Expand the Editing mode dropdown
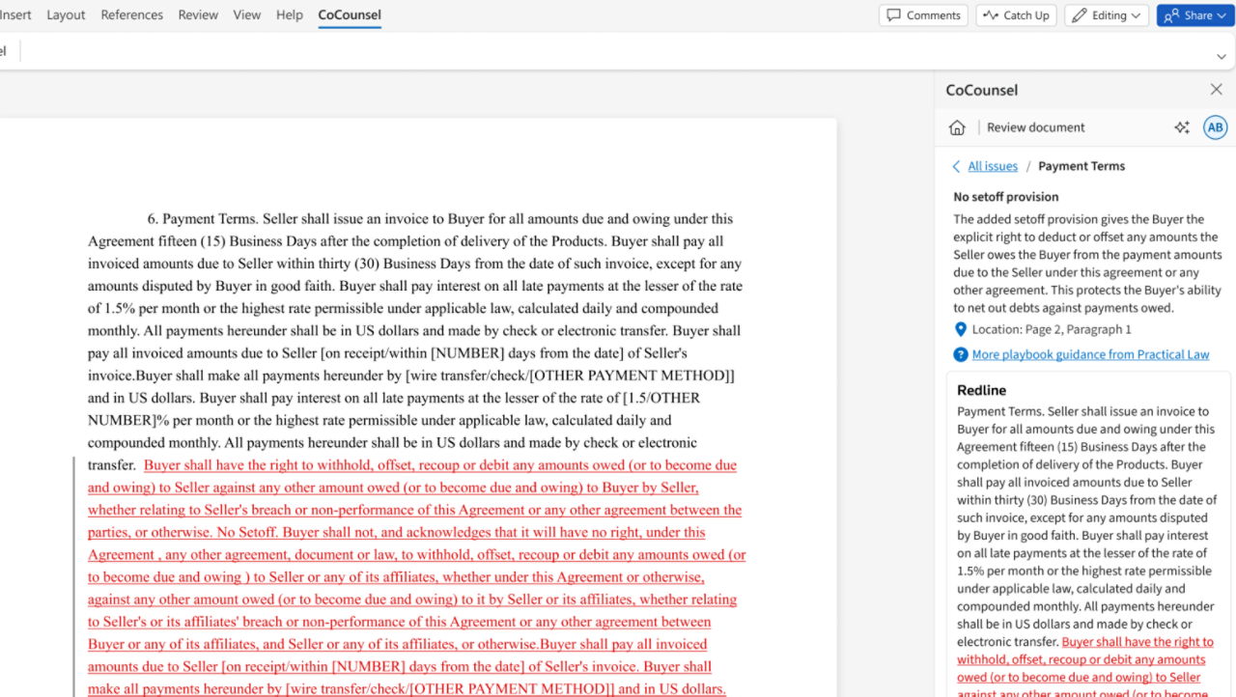This screenshot has height=697, width=1236. 1107,15
